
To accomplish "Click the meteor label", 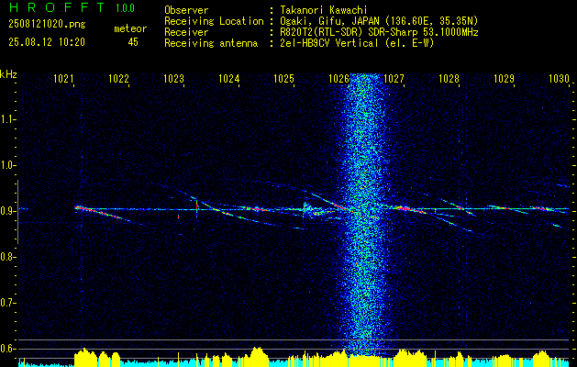I will tap(130, 28).
